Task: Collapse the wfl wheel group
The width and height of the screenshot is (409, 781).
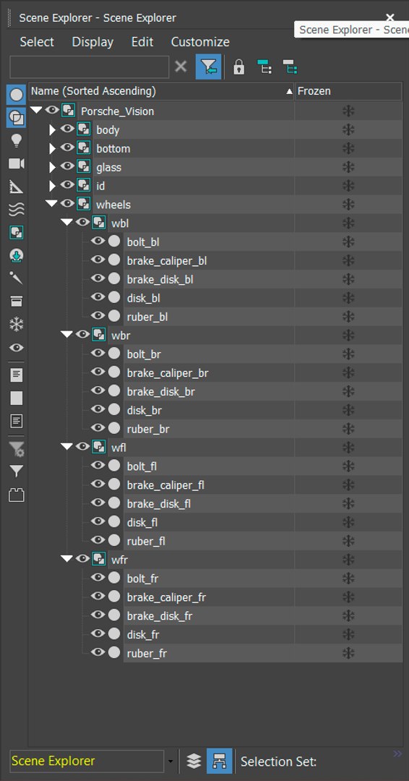Action: pyautogui.click(x=66, y=446)
